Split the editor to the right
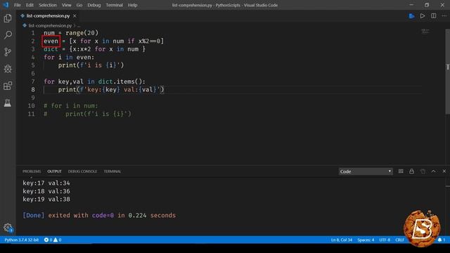Viewport: 450px width, 253px height. point(433,16)
